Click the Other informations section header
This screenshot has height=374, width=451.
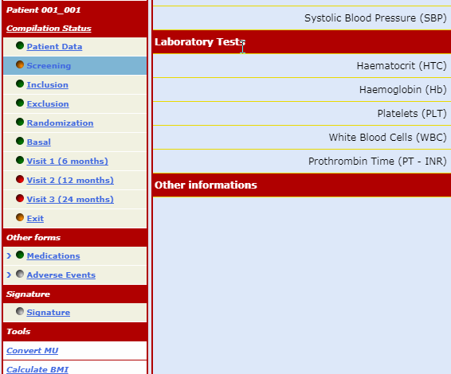coord(302,185)
